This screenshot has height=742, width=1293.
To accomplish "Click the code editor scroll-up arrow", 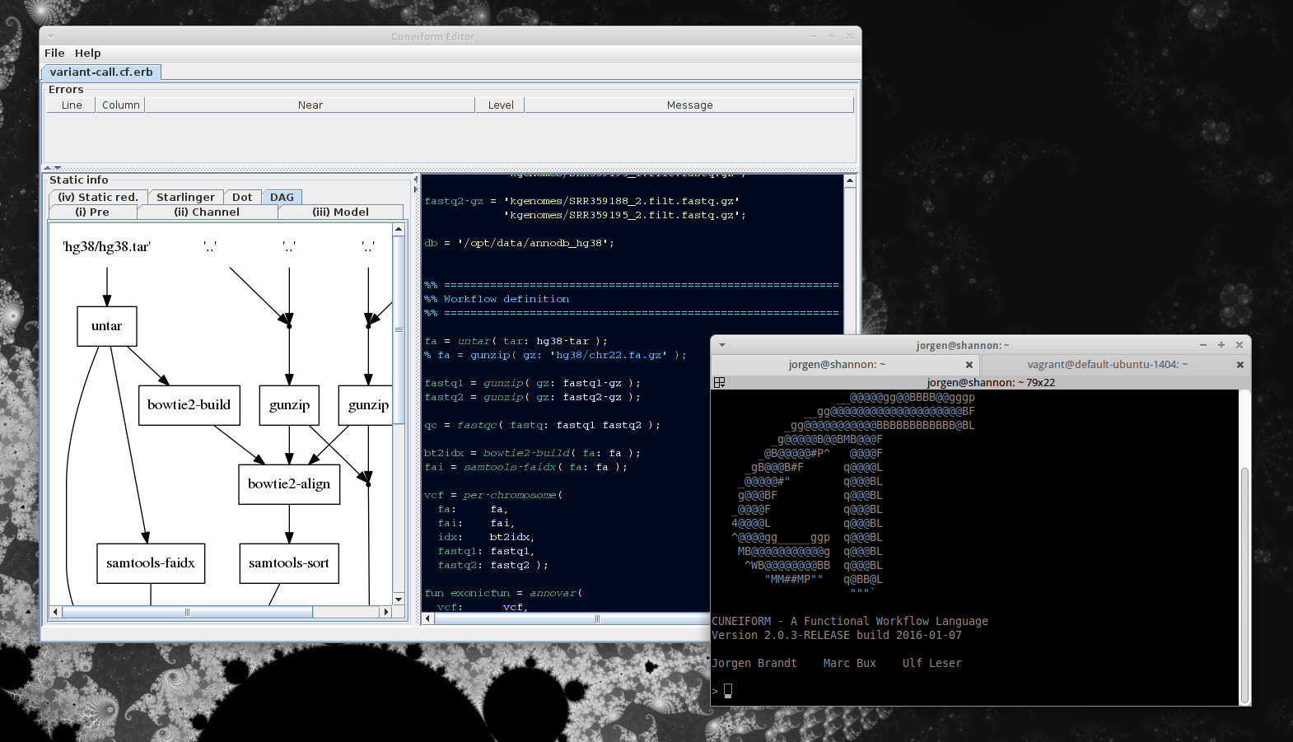I will pyautogui.click(x=850, y=180).
